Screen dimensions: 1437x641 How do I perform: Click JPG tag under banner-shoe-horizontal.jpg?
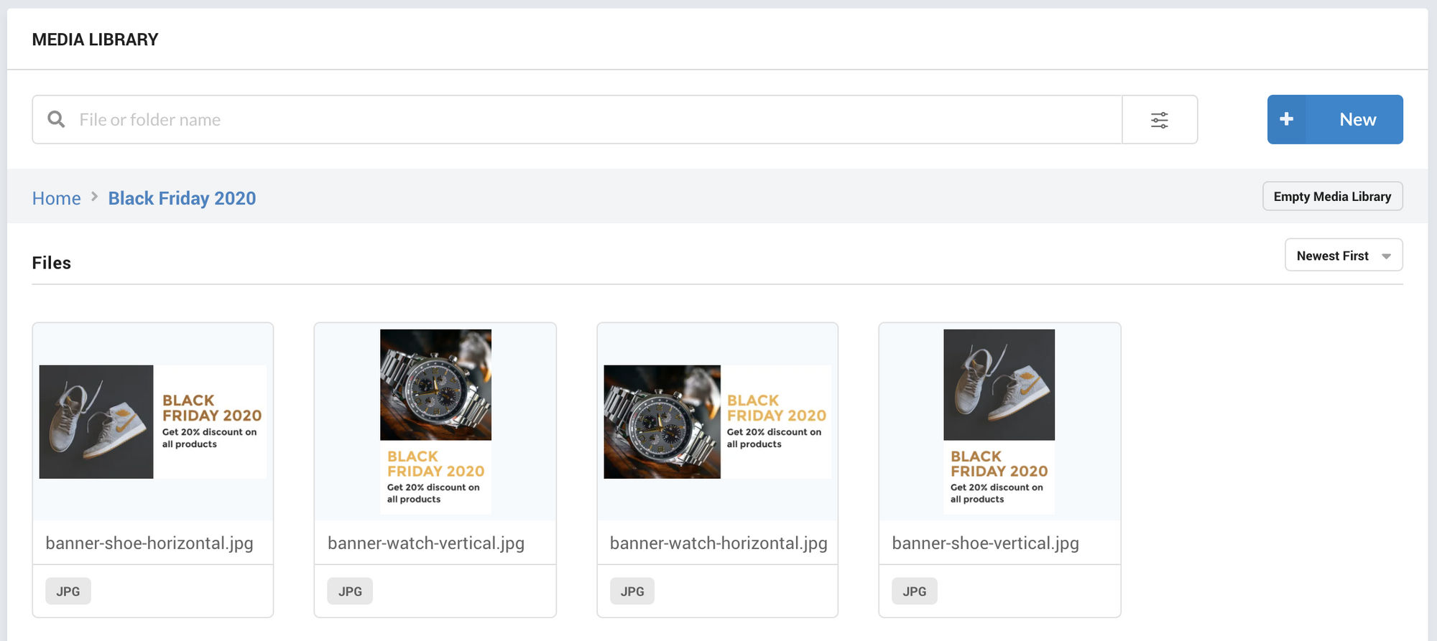pyautogui.click(x=68, y=591)
